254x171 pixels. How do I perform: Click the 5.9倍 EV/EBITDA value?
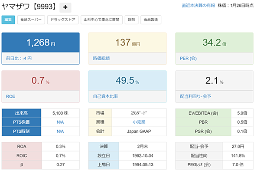pyautogui.click(x=242, y=113)
